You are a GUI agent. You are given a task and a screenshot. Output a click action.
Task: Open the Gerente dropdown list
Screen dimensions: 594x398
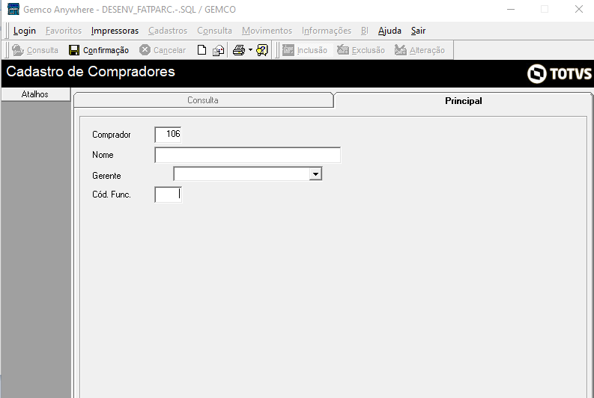click(x=315, y=174)
